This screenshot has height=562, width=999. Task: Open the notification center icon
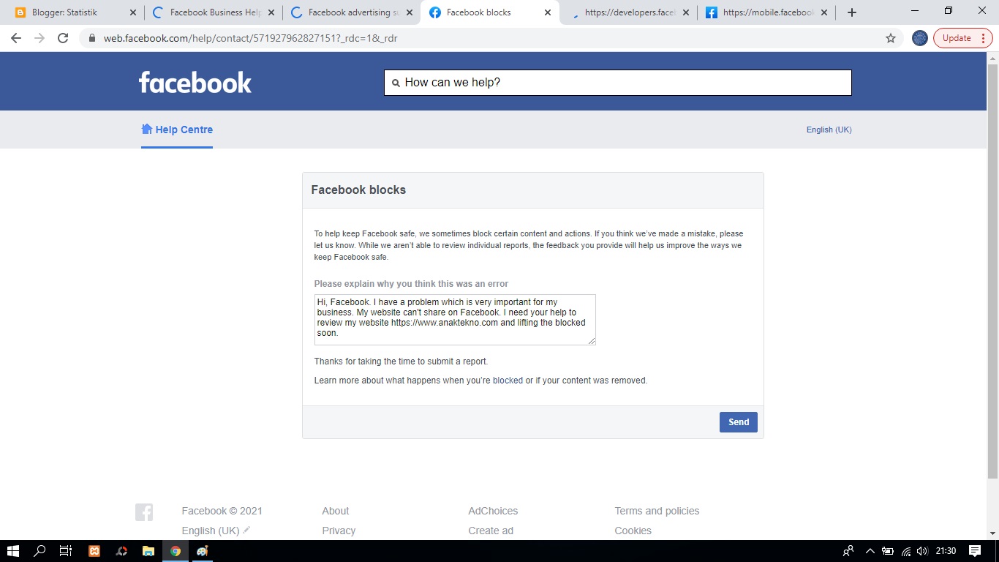(975, 551)
